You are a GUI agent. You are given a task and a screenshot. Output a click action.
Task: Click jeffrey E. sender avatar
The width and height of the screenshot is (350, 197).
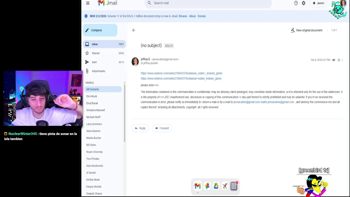click(x=135, y=62)
